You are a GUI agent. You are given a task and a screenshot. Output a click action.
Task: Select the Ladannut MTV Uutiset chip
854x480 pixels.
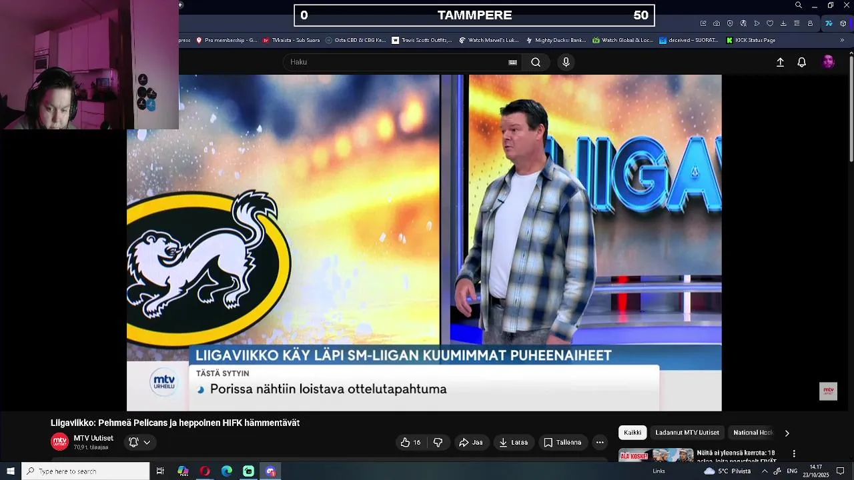687,433
